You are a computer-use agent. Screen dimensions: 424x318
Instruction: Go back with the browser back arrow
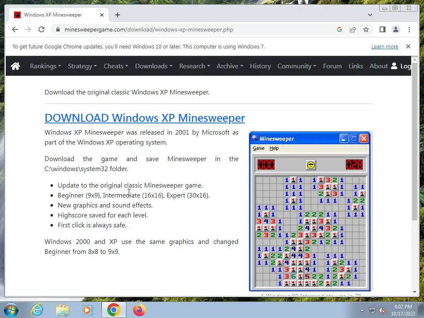pyautogui.click(x=15, y=29)
